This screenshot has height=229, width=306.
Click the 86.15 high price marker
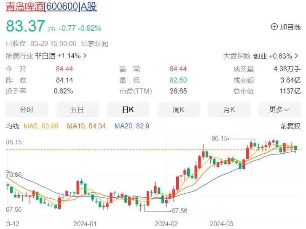point(220,138)
